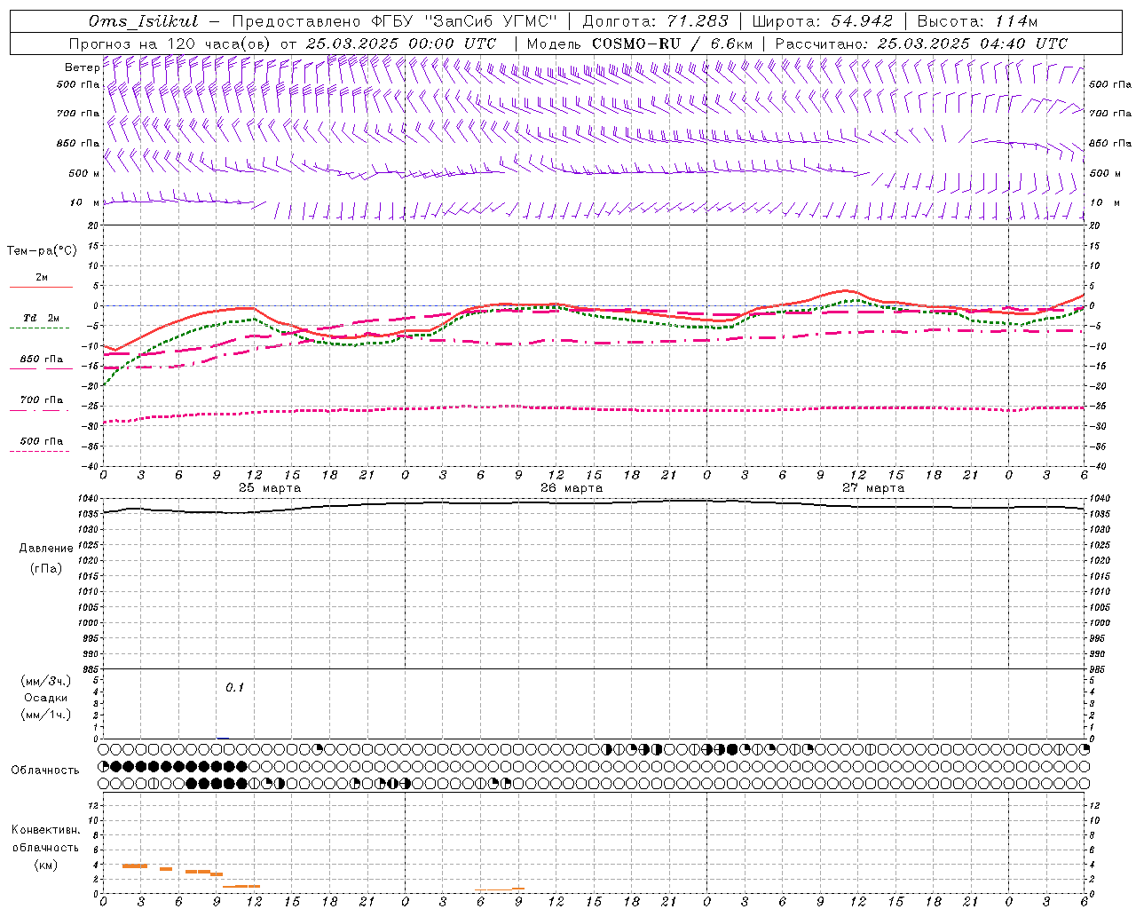Image resolution: width=1136 pixels, height=909 pixels.
Task: Click the "(гПа)" unit label under Давление
Action: pyautogui.click(x=46, y=568)
